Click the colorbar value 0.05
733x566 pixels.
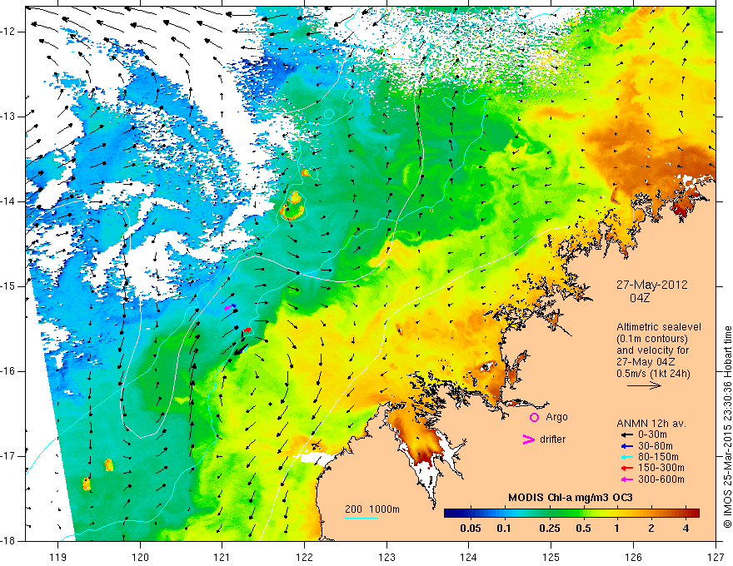(x=471, y=529)
